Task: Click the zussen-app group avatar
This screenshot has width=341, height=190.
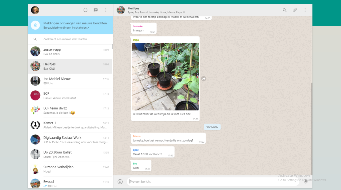Action: [x=35, y=52]
